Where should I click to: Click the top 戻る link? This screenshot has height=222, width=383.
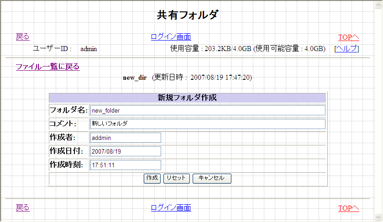tap(22, 37)
